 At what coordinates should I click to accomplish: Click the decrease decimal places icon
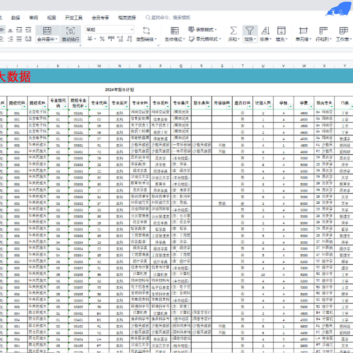pyautogui.click(x=129, y=39)
